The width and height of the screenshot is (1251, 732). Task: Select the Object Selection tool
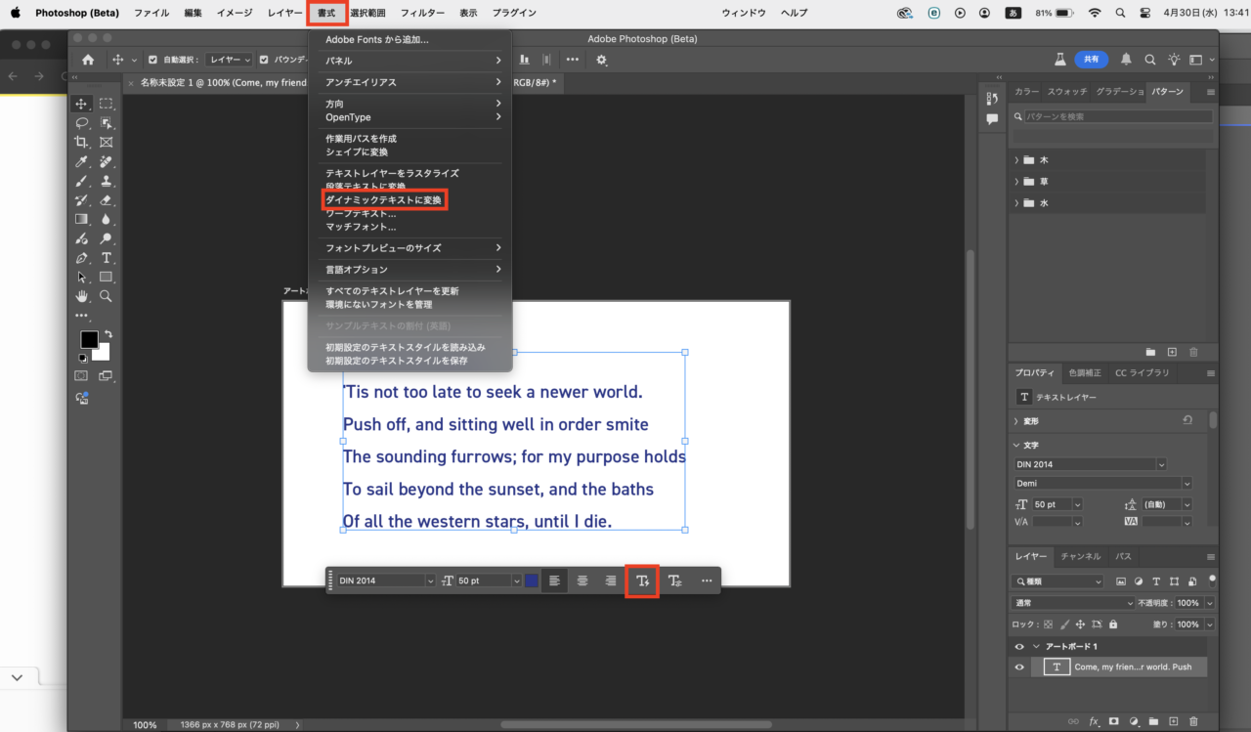(106, 123)
